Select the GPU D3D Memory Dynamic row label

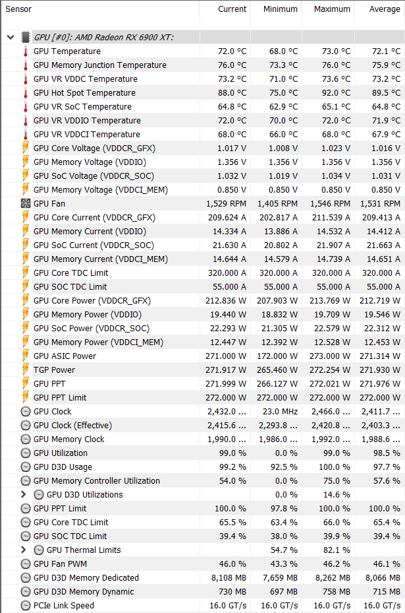84,592
